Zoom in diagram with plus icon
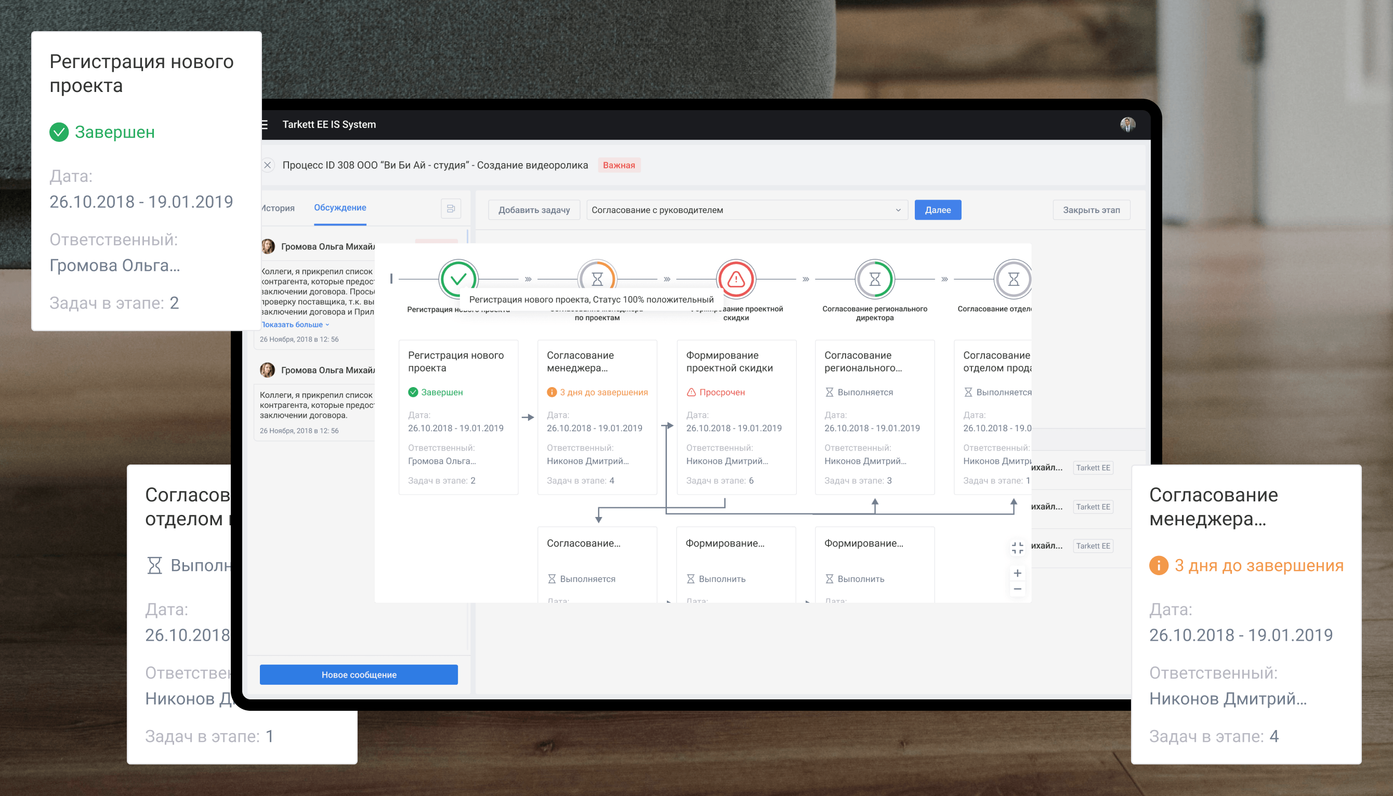 point(1017,573)
